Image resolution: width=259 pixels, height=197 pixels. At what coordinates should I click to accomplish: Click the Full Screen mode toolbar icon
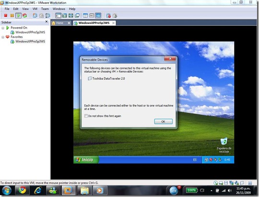click(65, 16)
